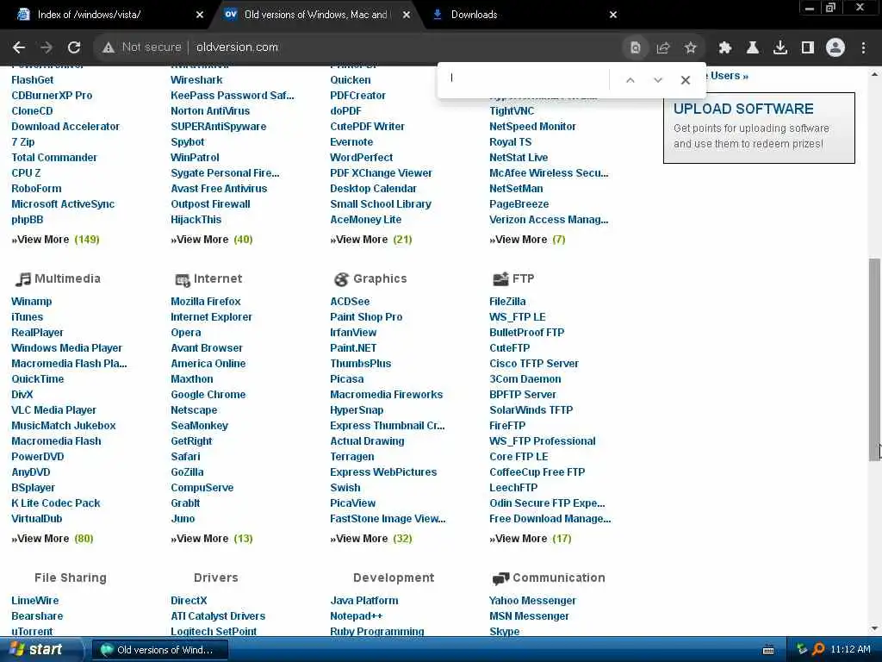Image resolution: width=882 pixels, height=662 pixels.
Task: Click the scrollbar down arrow
Action: click(874, 628)
